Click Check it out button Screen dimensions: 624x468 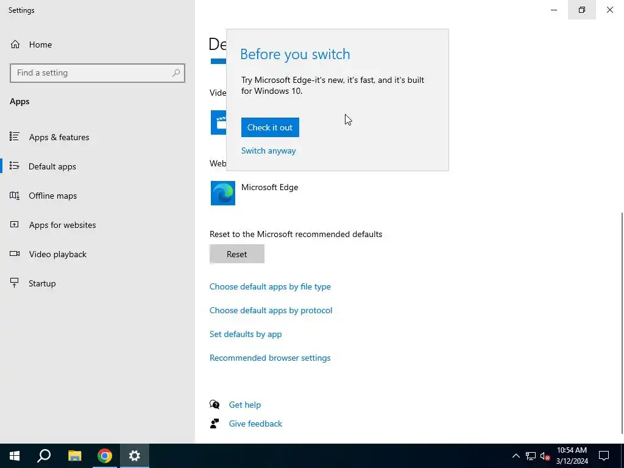[270, 127]
